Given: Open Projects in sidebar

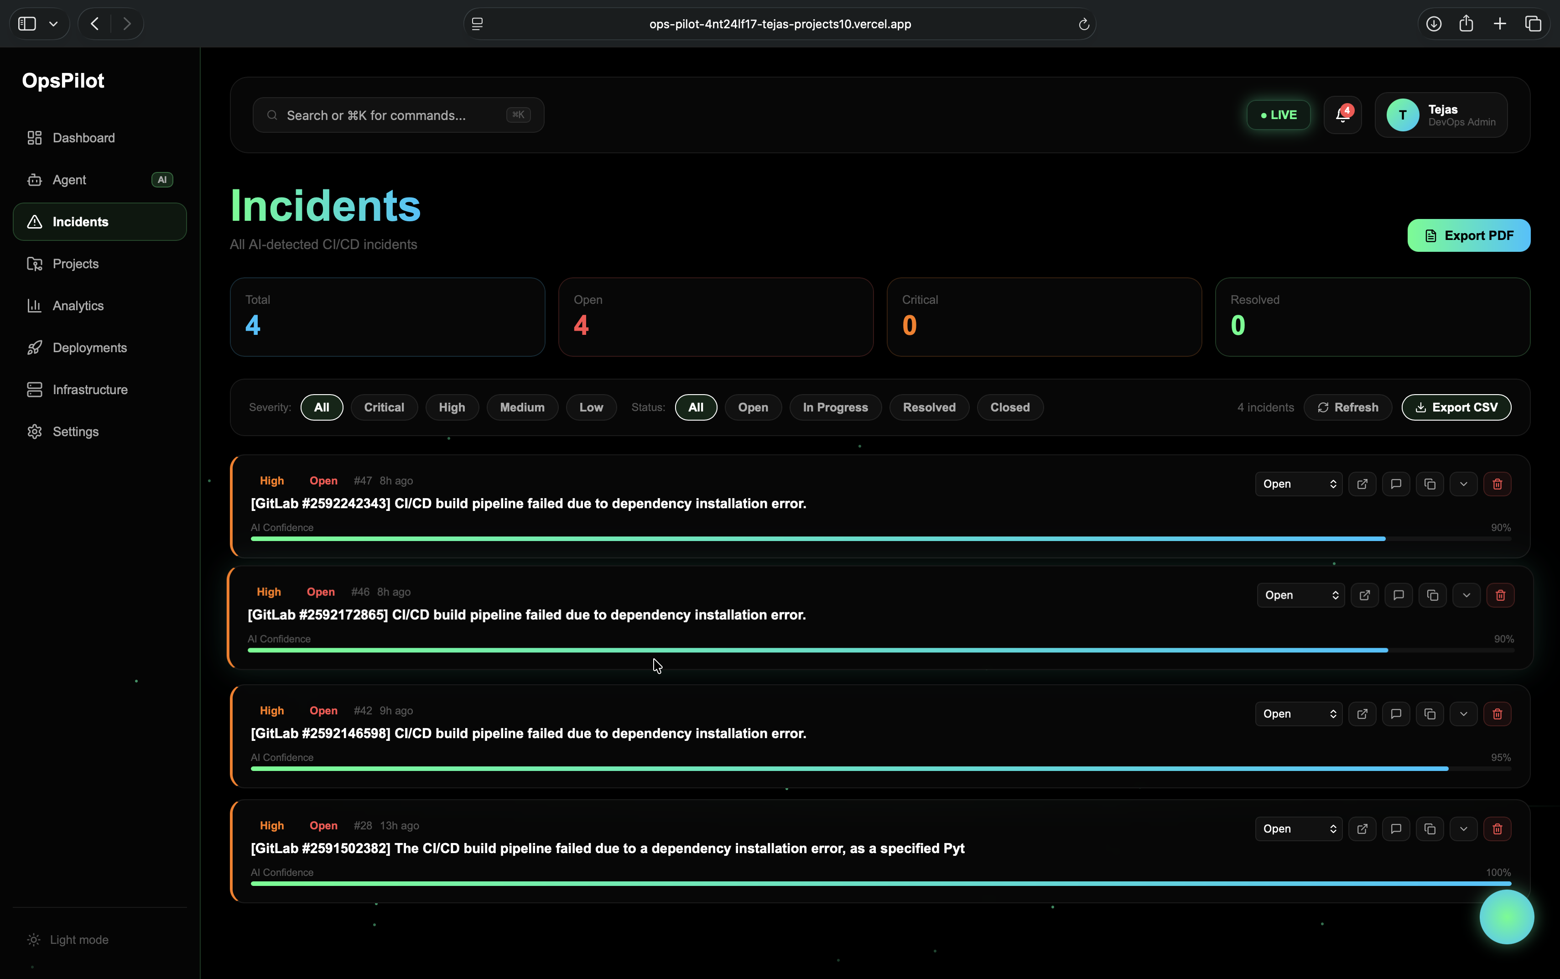Looking at the screenshot, I should tap(100, 264).
